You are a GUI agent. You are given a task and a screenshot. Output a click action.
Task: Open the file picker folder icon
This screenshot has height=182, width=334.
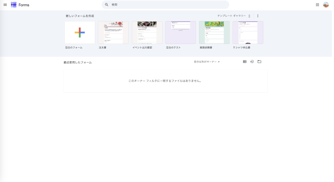tap(259, 62)
